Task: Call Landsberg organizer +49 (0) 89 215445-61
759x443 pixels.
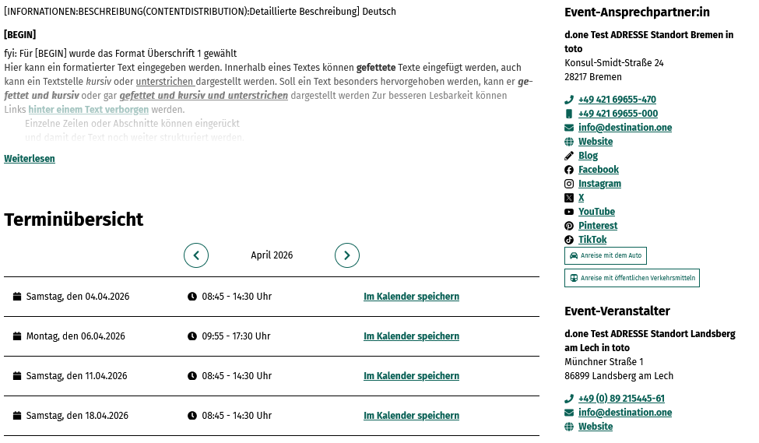Action: click(621, 399)
